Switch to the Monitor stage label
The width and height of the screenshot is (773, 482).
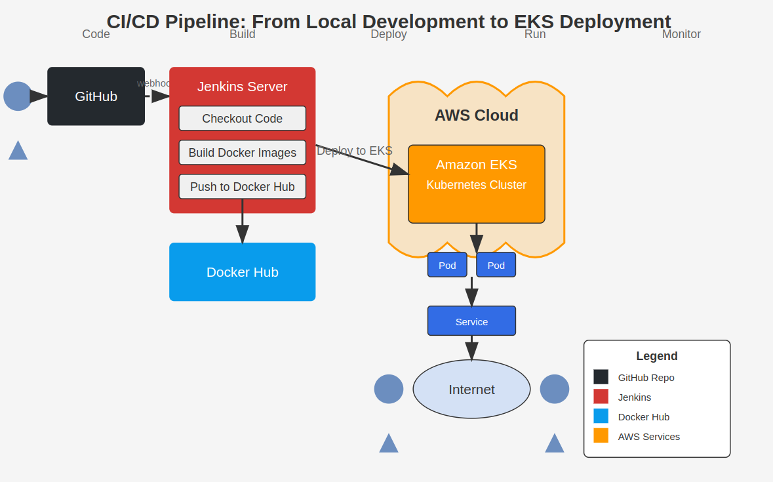tap(681, 33)
